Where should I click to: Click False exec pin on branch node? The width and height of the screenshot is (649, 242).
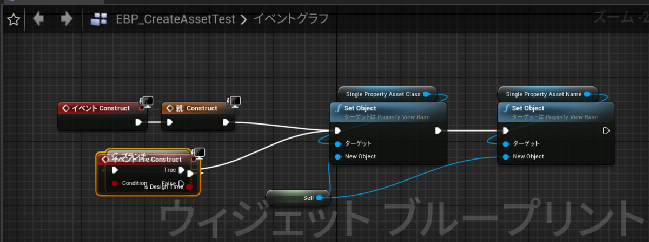182,184
